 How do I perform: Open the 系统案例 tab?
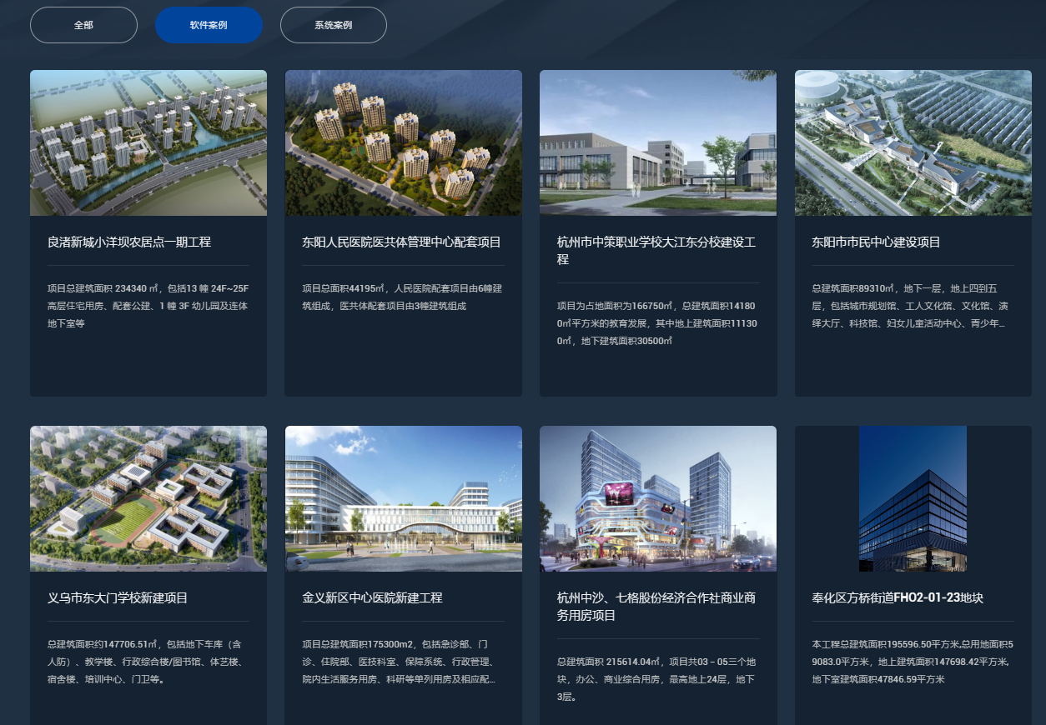[x=333, y=25]
